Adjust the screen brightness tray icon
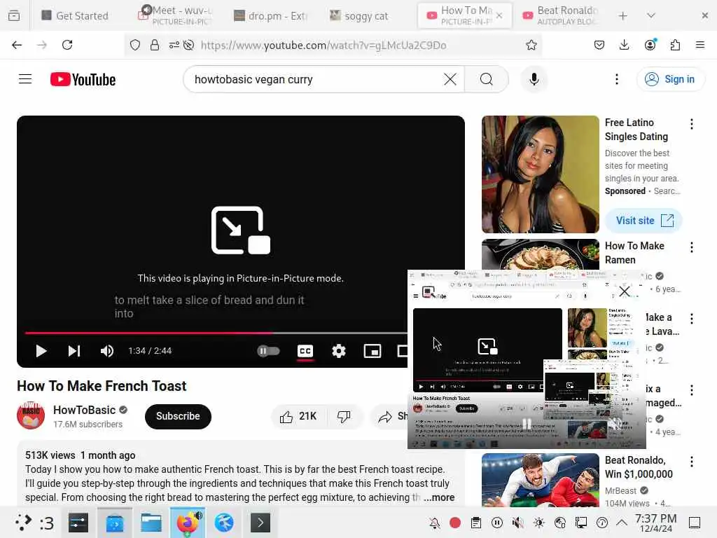The height and width of the screenshot is (538, 717). (x=538, y=523)
